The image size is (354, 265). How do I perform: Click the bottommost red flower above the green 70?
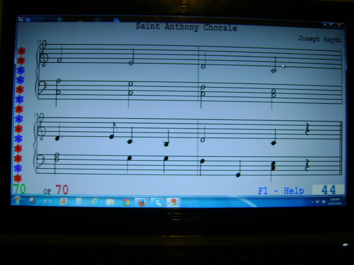18,178
